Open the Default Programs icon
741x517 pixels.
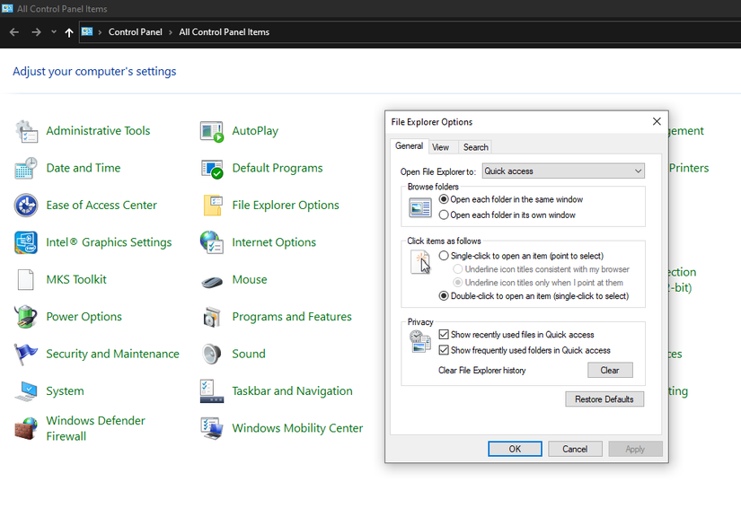tap(212, 168)
